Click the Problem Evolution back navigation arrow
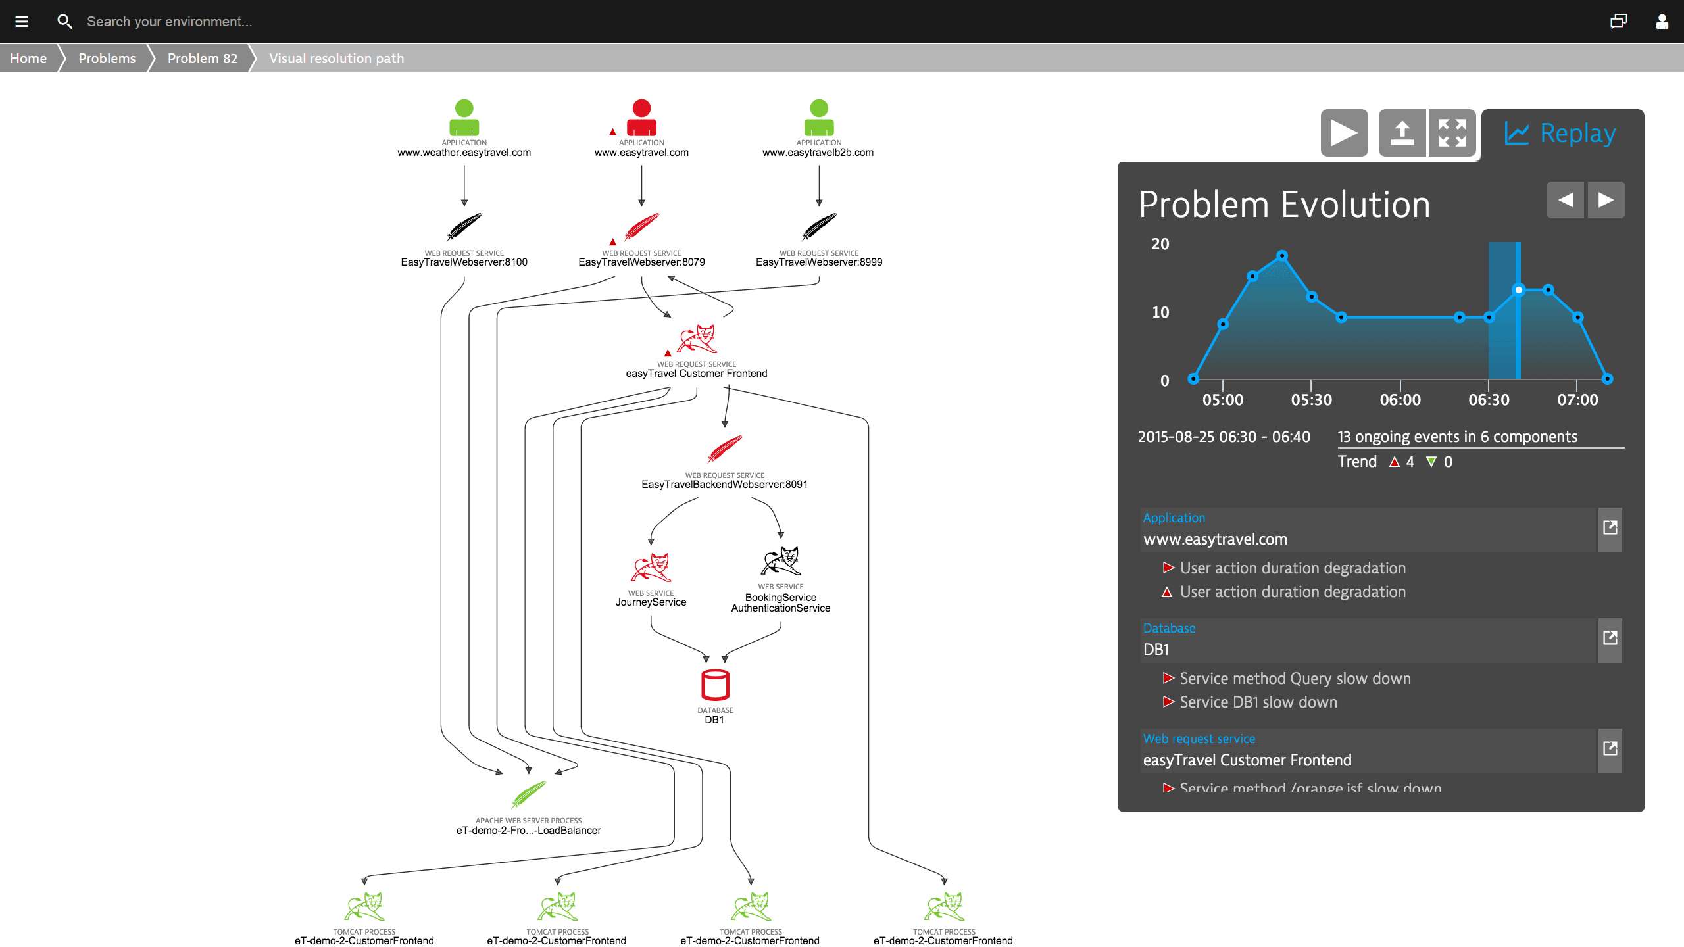Viewport: 1684px width, 947px height. 1564,200
